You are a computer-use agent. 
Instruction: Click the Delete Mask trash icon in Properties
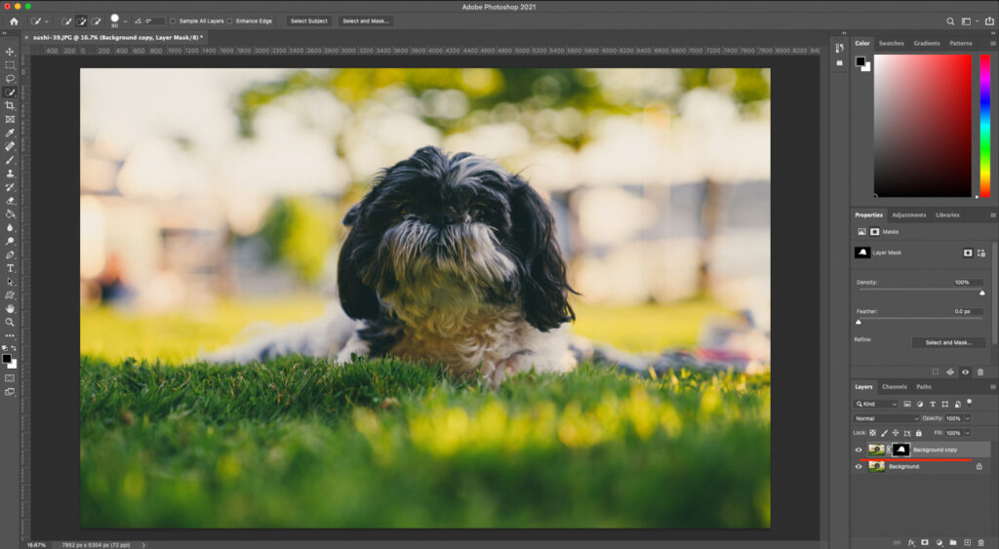980,372
